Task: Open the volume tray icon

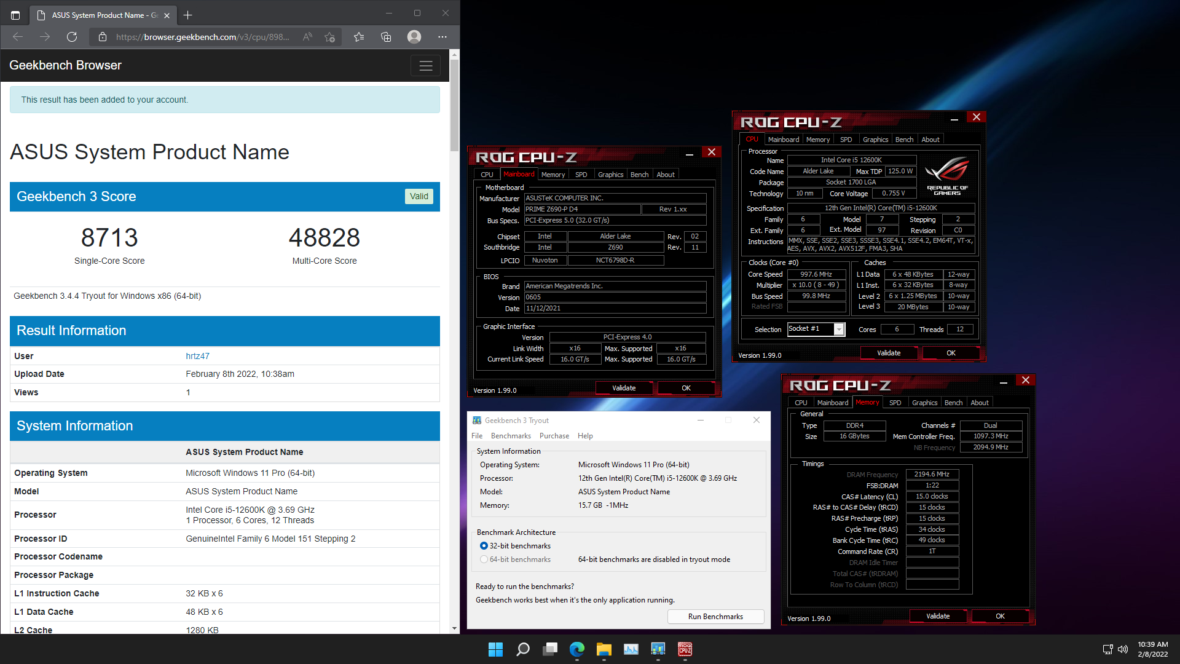Action: point(1123,649)
